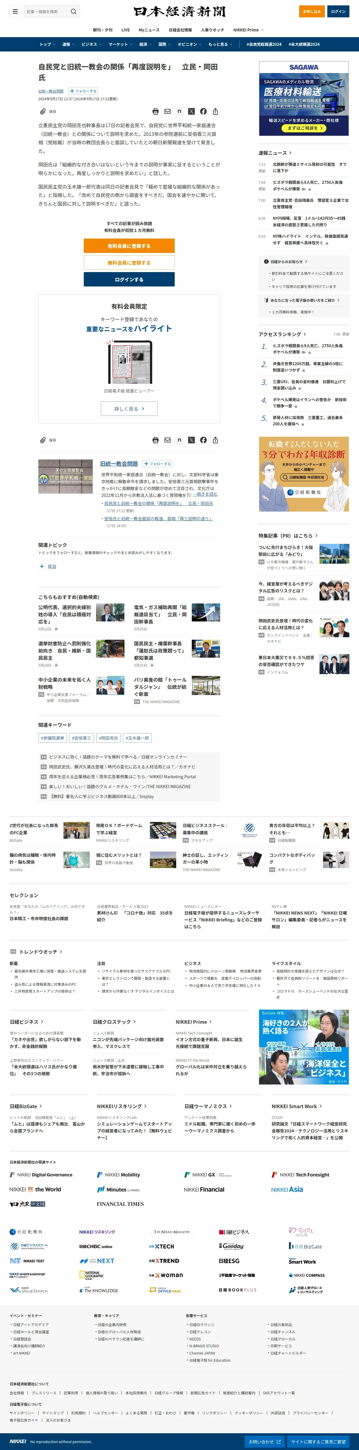Click the top share-upload icon
This screenshot has height=1450, width=359.
[x=215, y=111]
